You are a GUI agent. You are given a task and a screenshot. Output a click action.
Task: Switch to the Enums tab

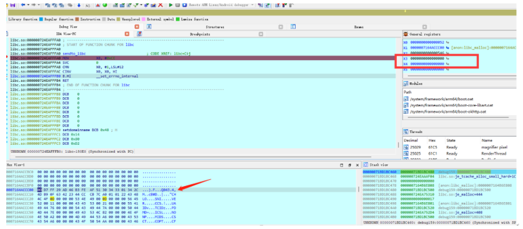[x=359, y=27]
